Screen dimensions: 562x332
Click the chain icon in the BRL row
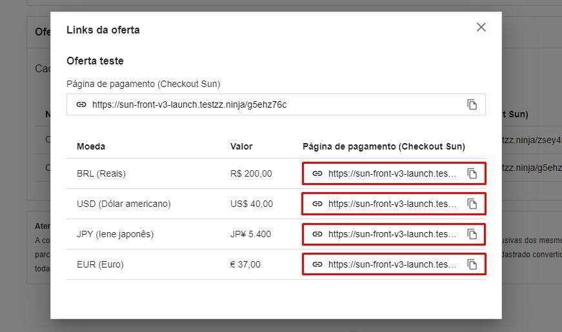click(317, 173)
